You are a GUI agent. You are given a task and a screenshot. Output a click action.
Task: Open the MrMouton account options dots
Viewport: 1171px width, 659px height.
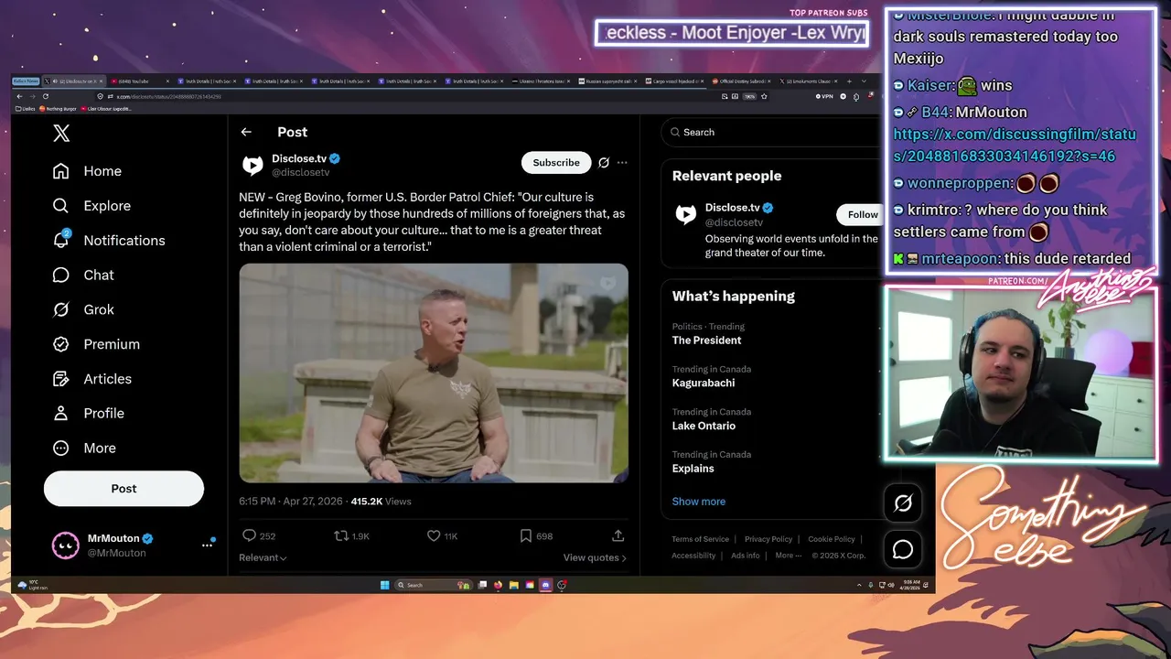tap(207, 546)
